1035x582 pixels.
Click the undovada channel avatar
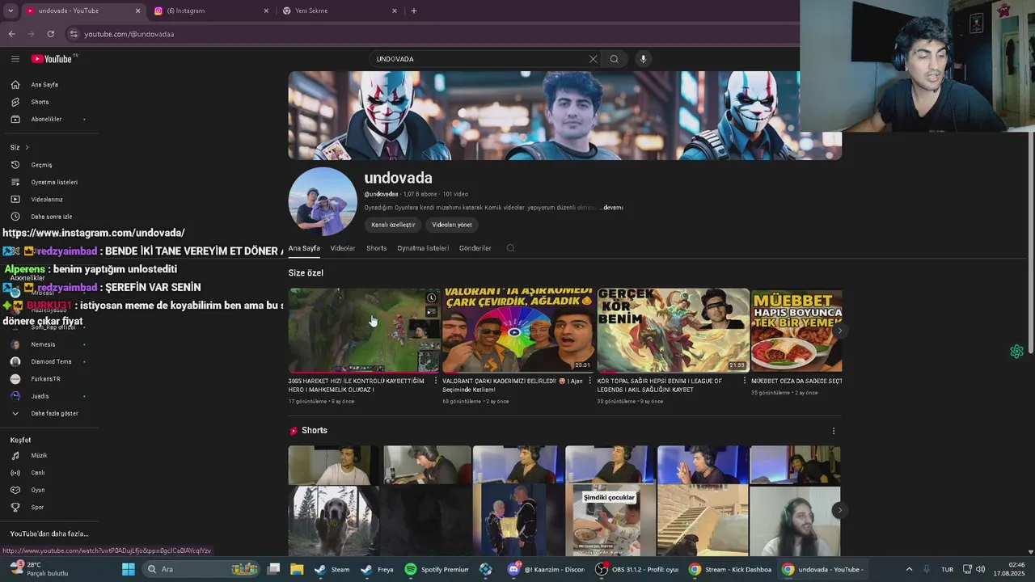coord(323,201)
